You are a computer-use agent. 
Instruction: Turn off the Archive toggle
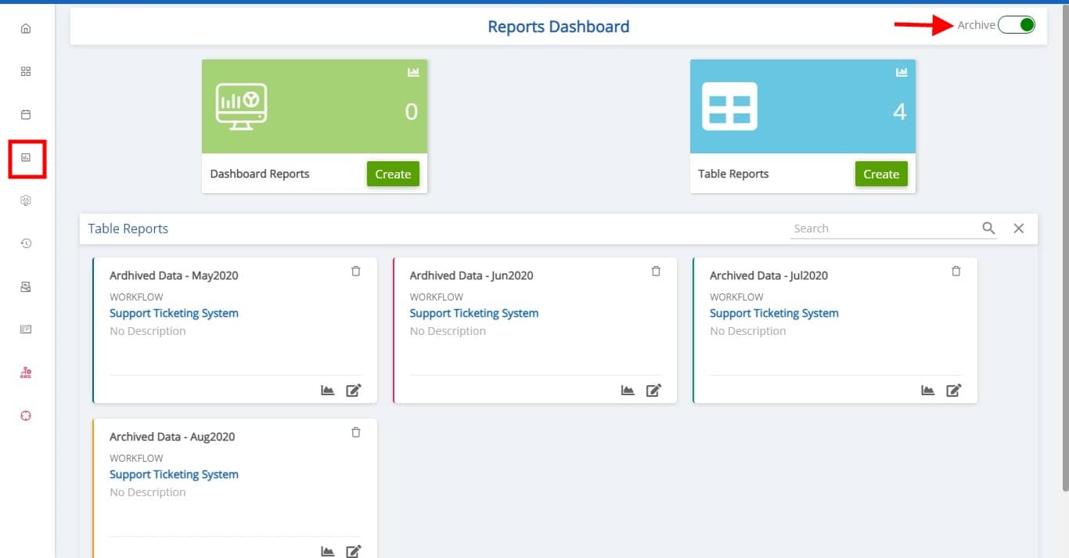(x=1017, y=25)
